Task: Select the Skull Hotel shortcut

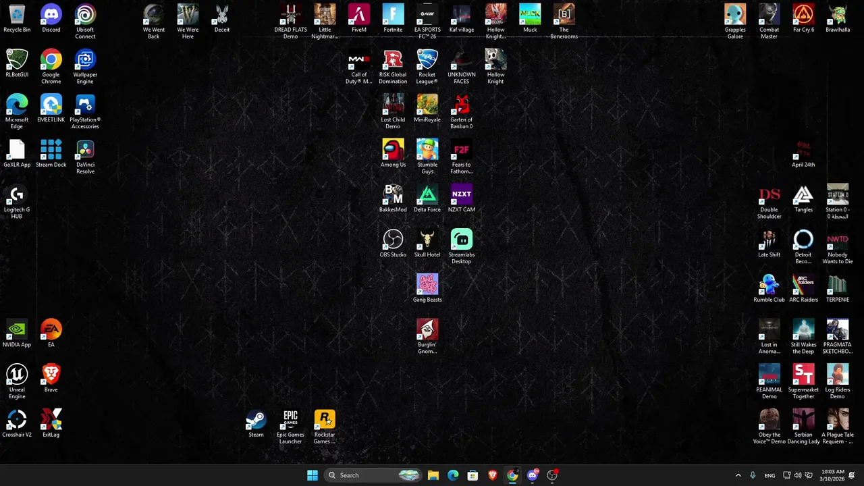Action: (x=427, y=244)
